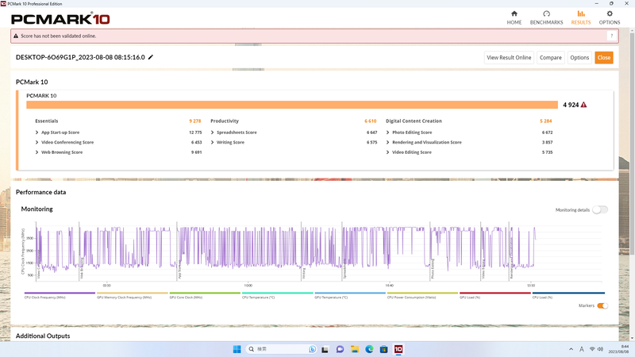Show hidden system tray icons
Screen dimensions: 635x357
coord(571,349)
